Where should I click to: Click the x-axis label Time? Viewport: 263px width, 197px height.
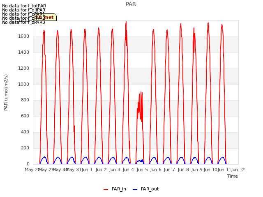coord(233,176)
